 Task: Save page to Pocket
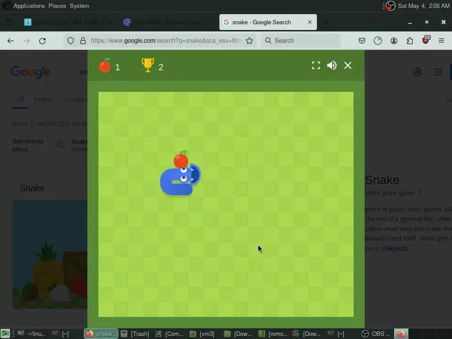[362, 41]
